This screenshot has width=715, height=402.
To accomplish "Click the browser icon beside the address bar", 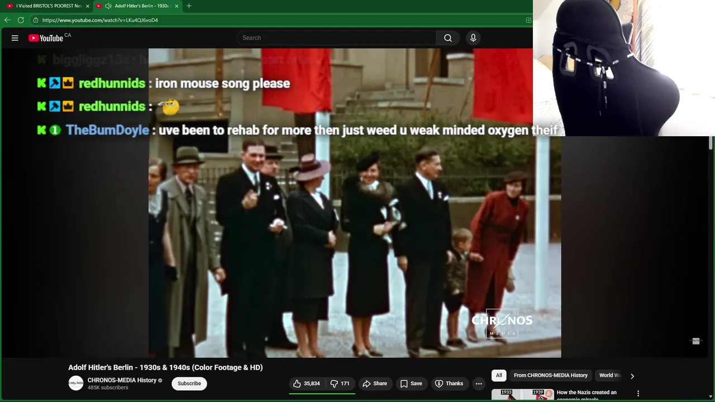I will click(528, 20).
